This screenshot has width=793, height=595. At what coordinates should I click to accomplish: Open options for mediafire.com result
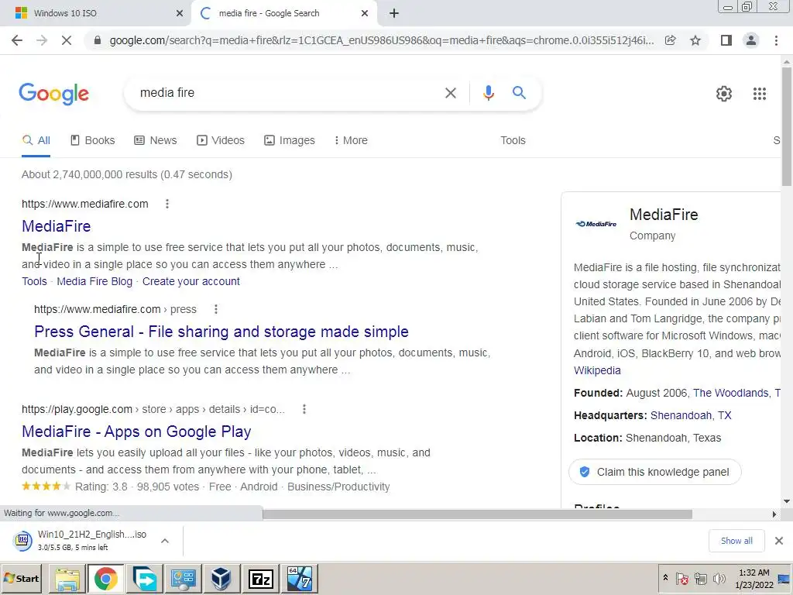(167, 204)
